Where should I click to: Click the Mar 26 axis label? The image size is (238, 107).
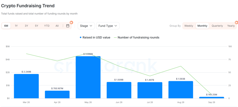26,102
